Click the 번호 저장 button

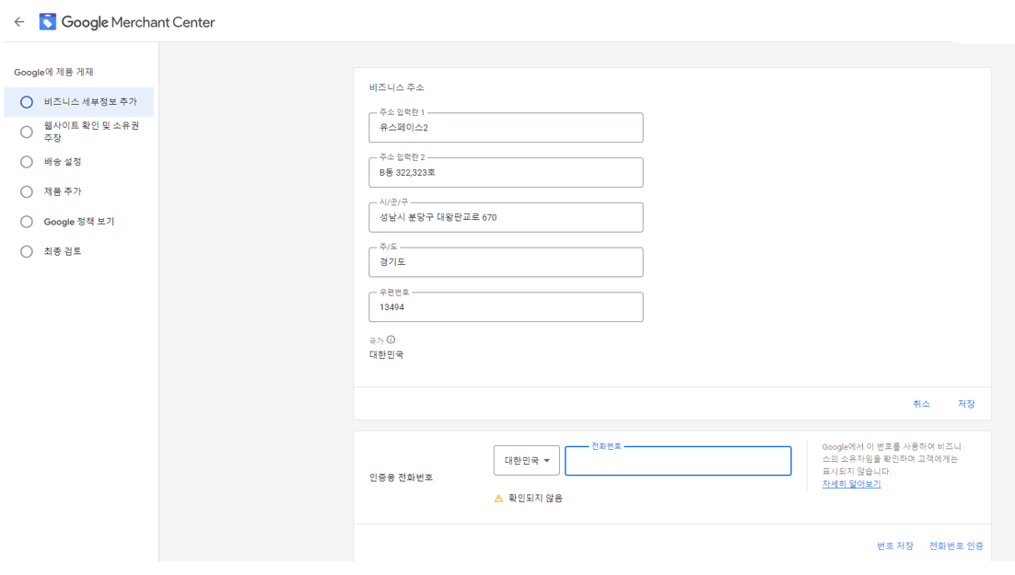[894, 546]
